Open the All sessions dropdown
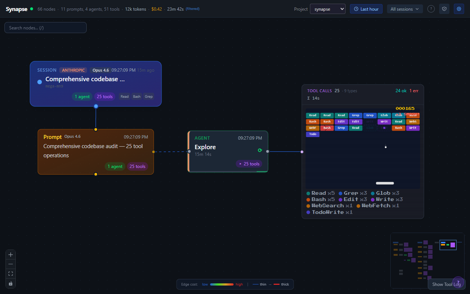Image resolution: width=470 pixels, height=294 pixels. tap(405, 8)
